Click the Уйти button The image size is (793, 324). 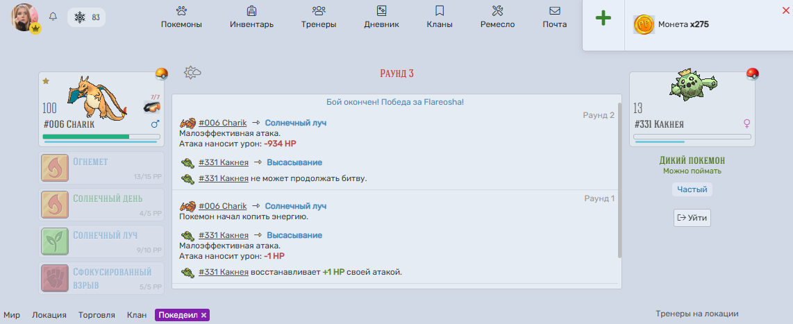coord(692,218)
